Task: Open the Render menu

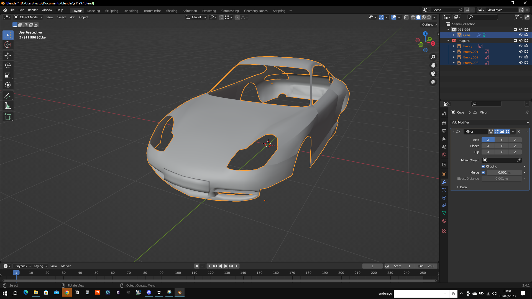Action: [x=32, y=10]
